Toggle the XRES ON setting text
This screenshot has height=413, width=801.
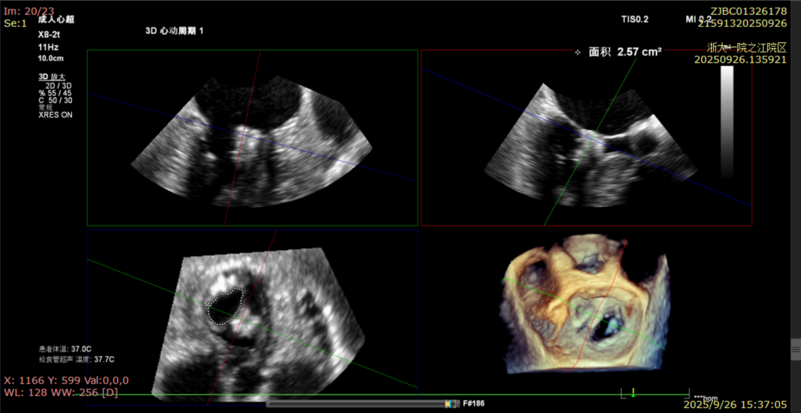click(55, 115)
